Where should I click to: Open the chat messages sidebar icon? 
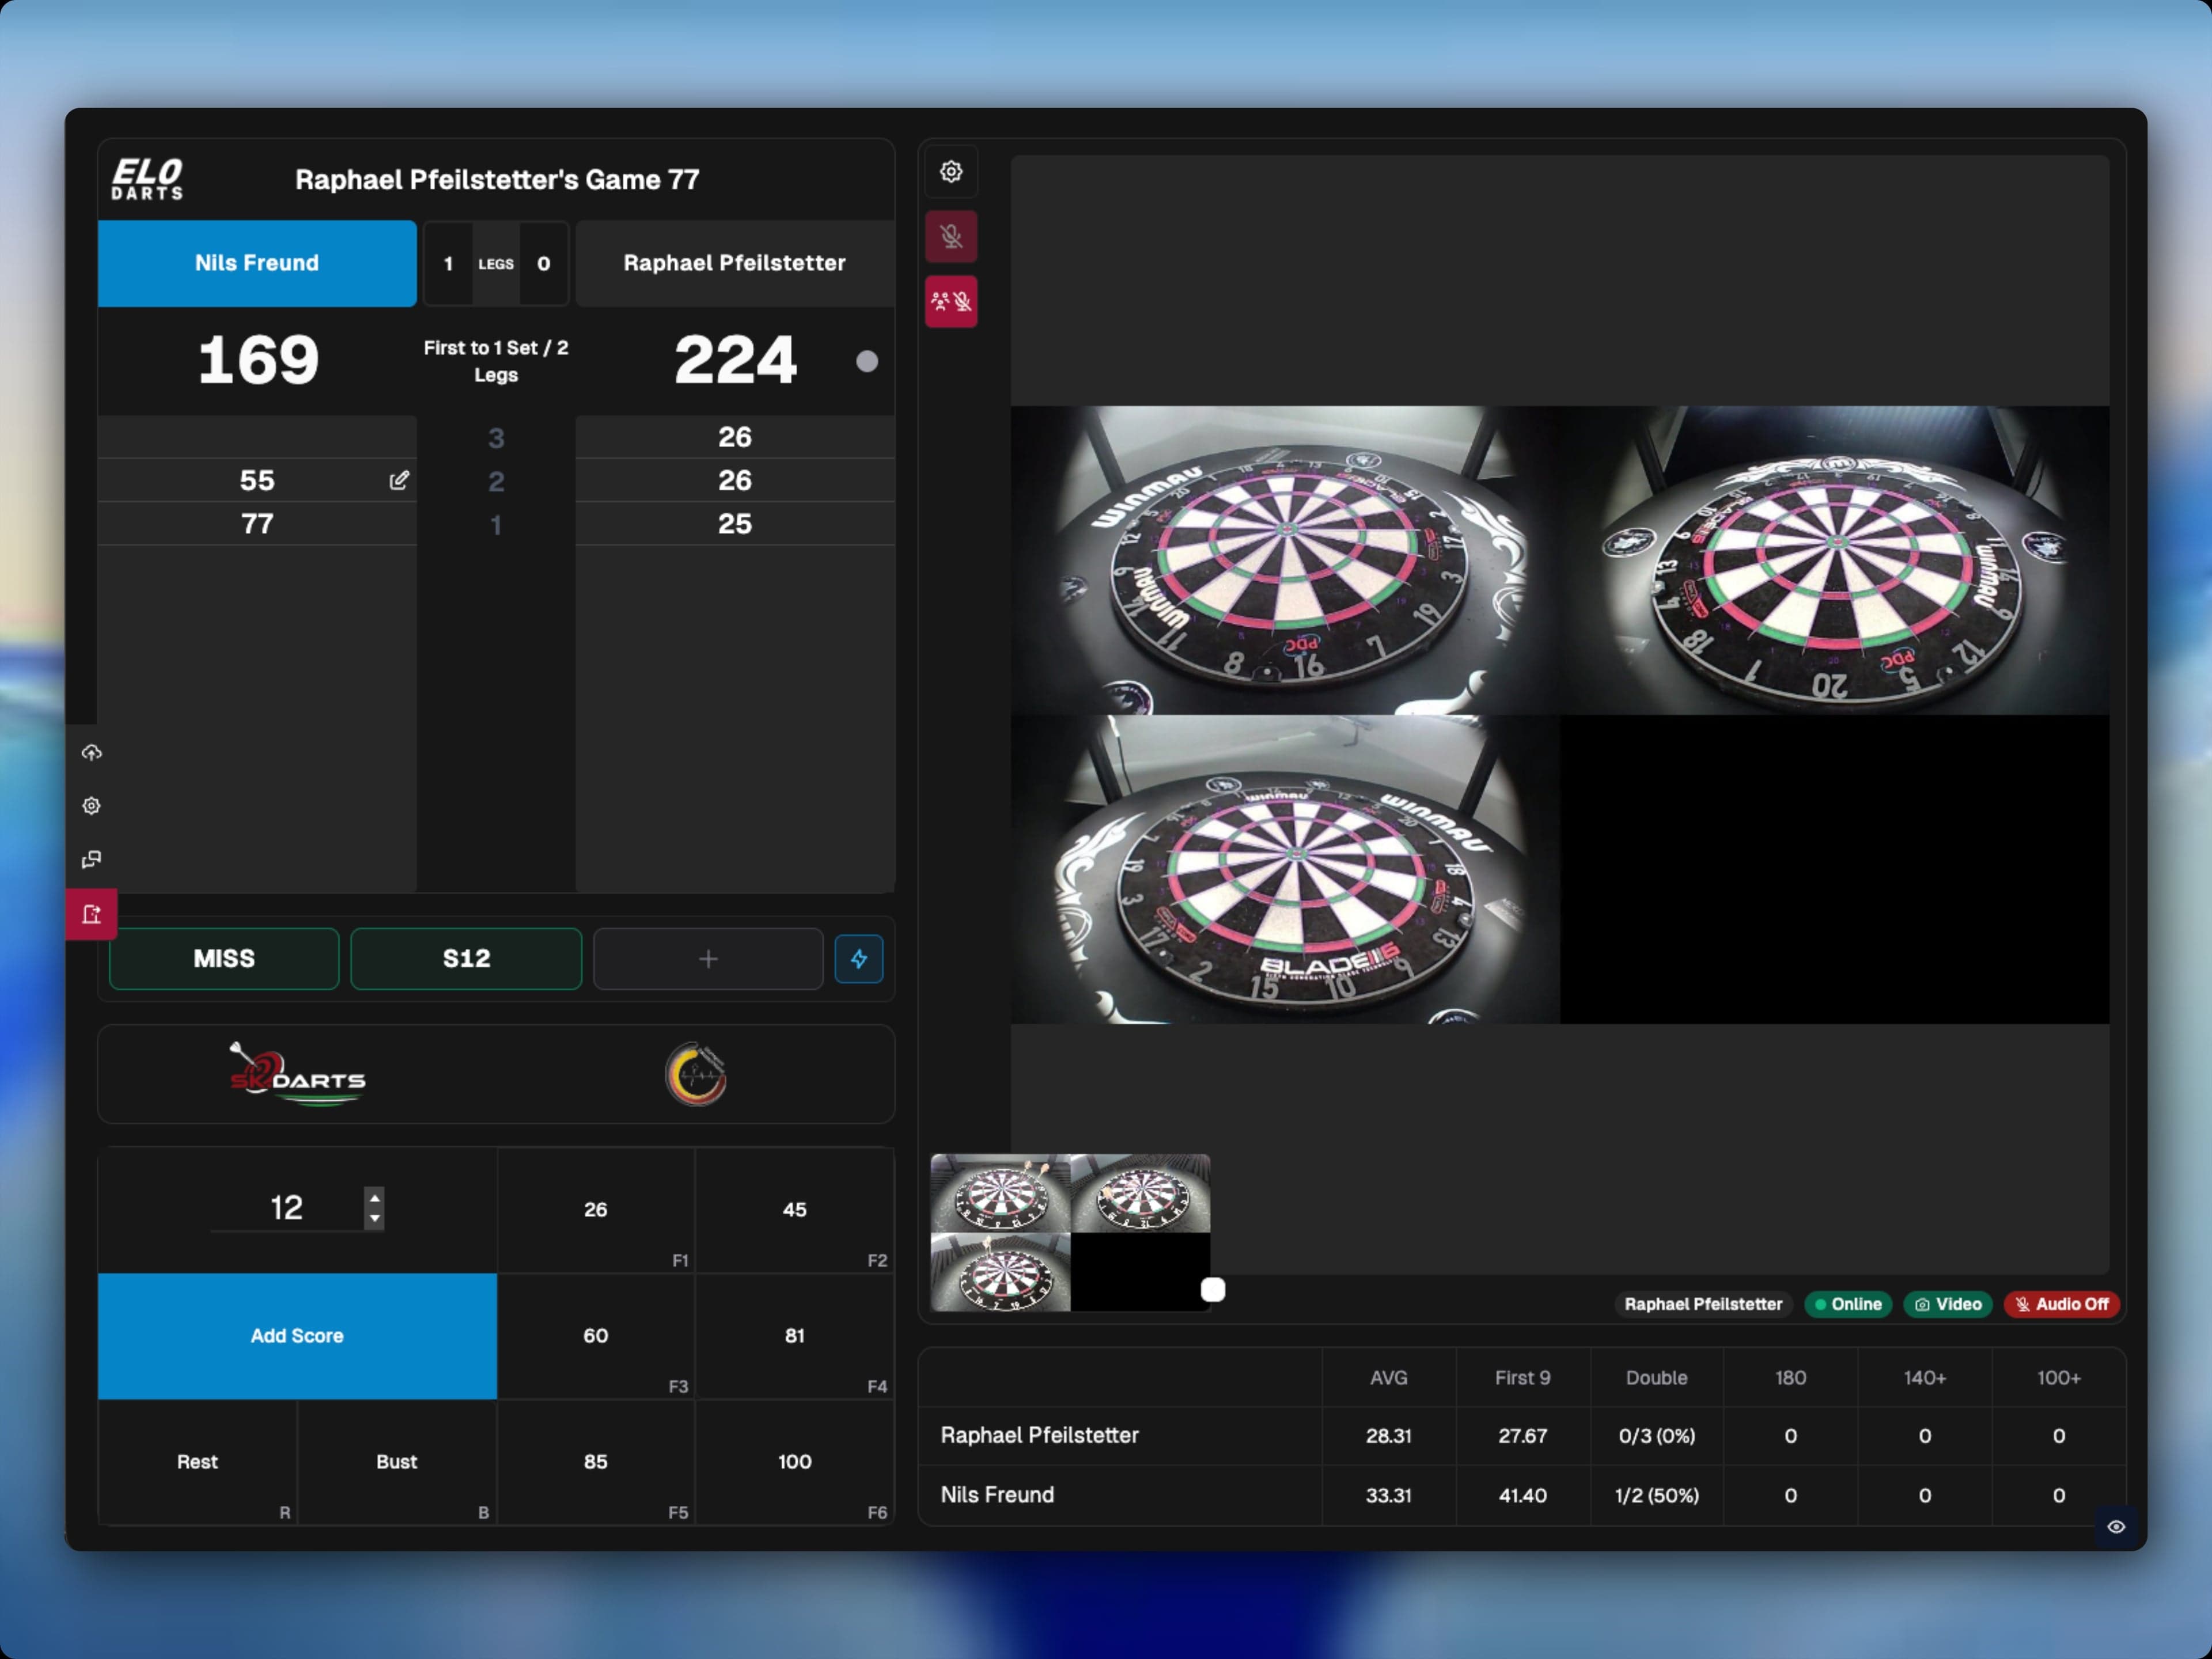pyautogui.click(x=92, y=860)
